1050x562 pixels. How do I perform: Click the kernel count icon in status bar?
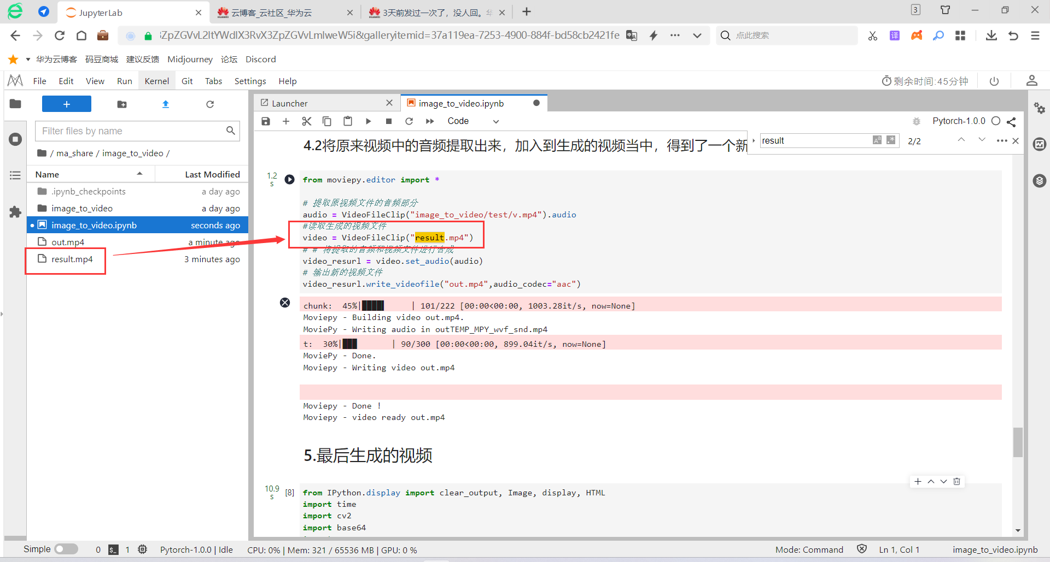142,549
